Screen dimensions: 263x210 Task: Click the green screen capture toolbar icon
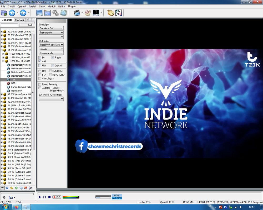pos(64,13)
